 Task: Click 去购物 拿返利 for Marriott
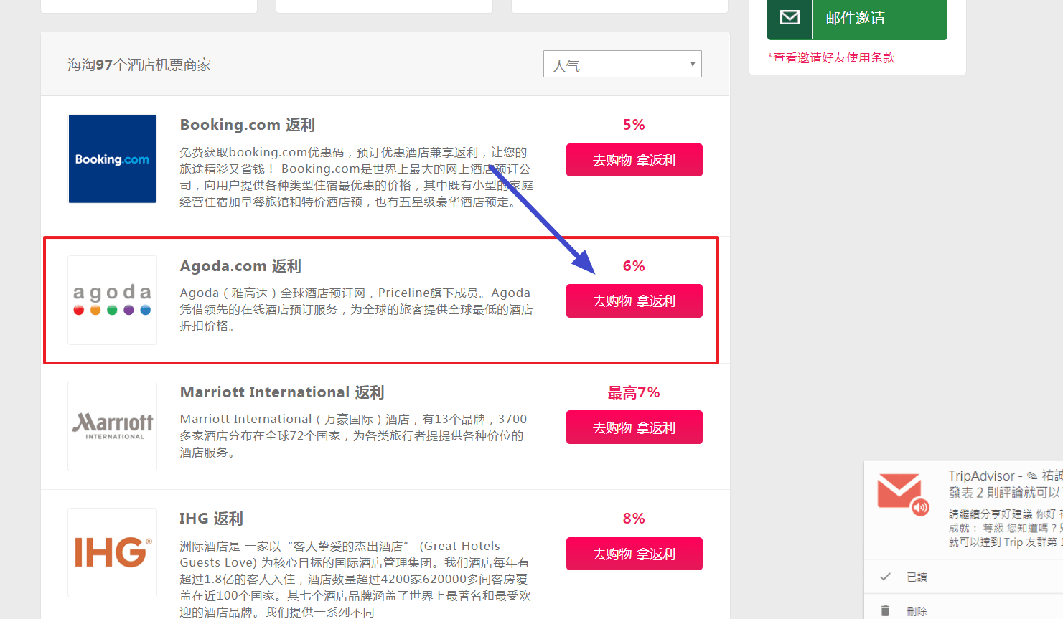(x=634, y=427)
